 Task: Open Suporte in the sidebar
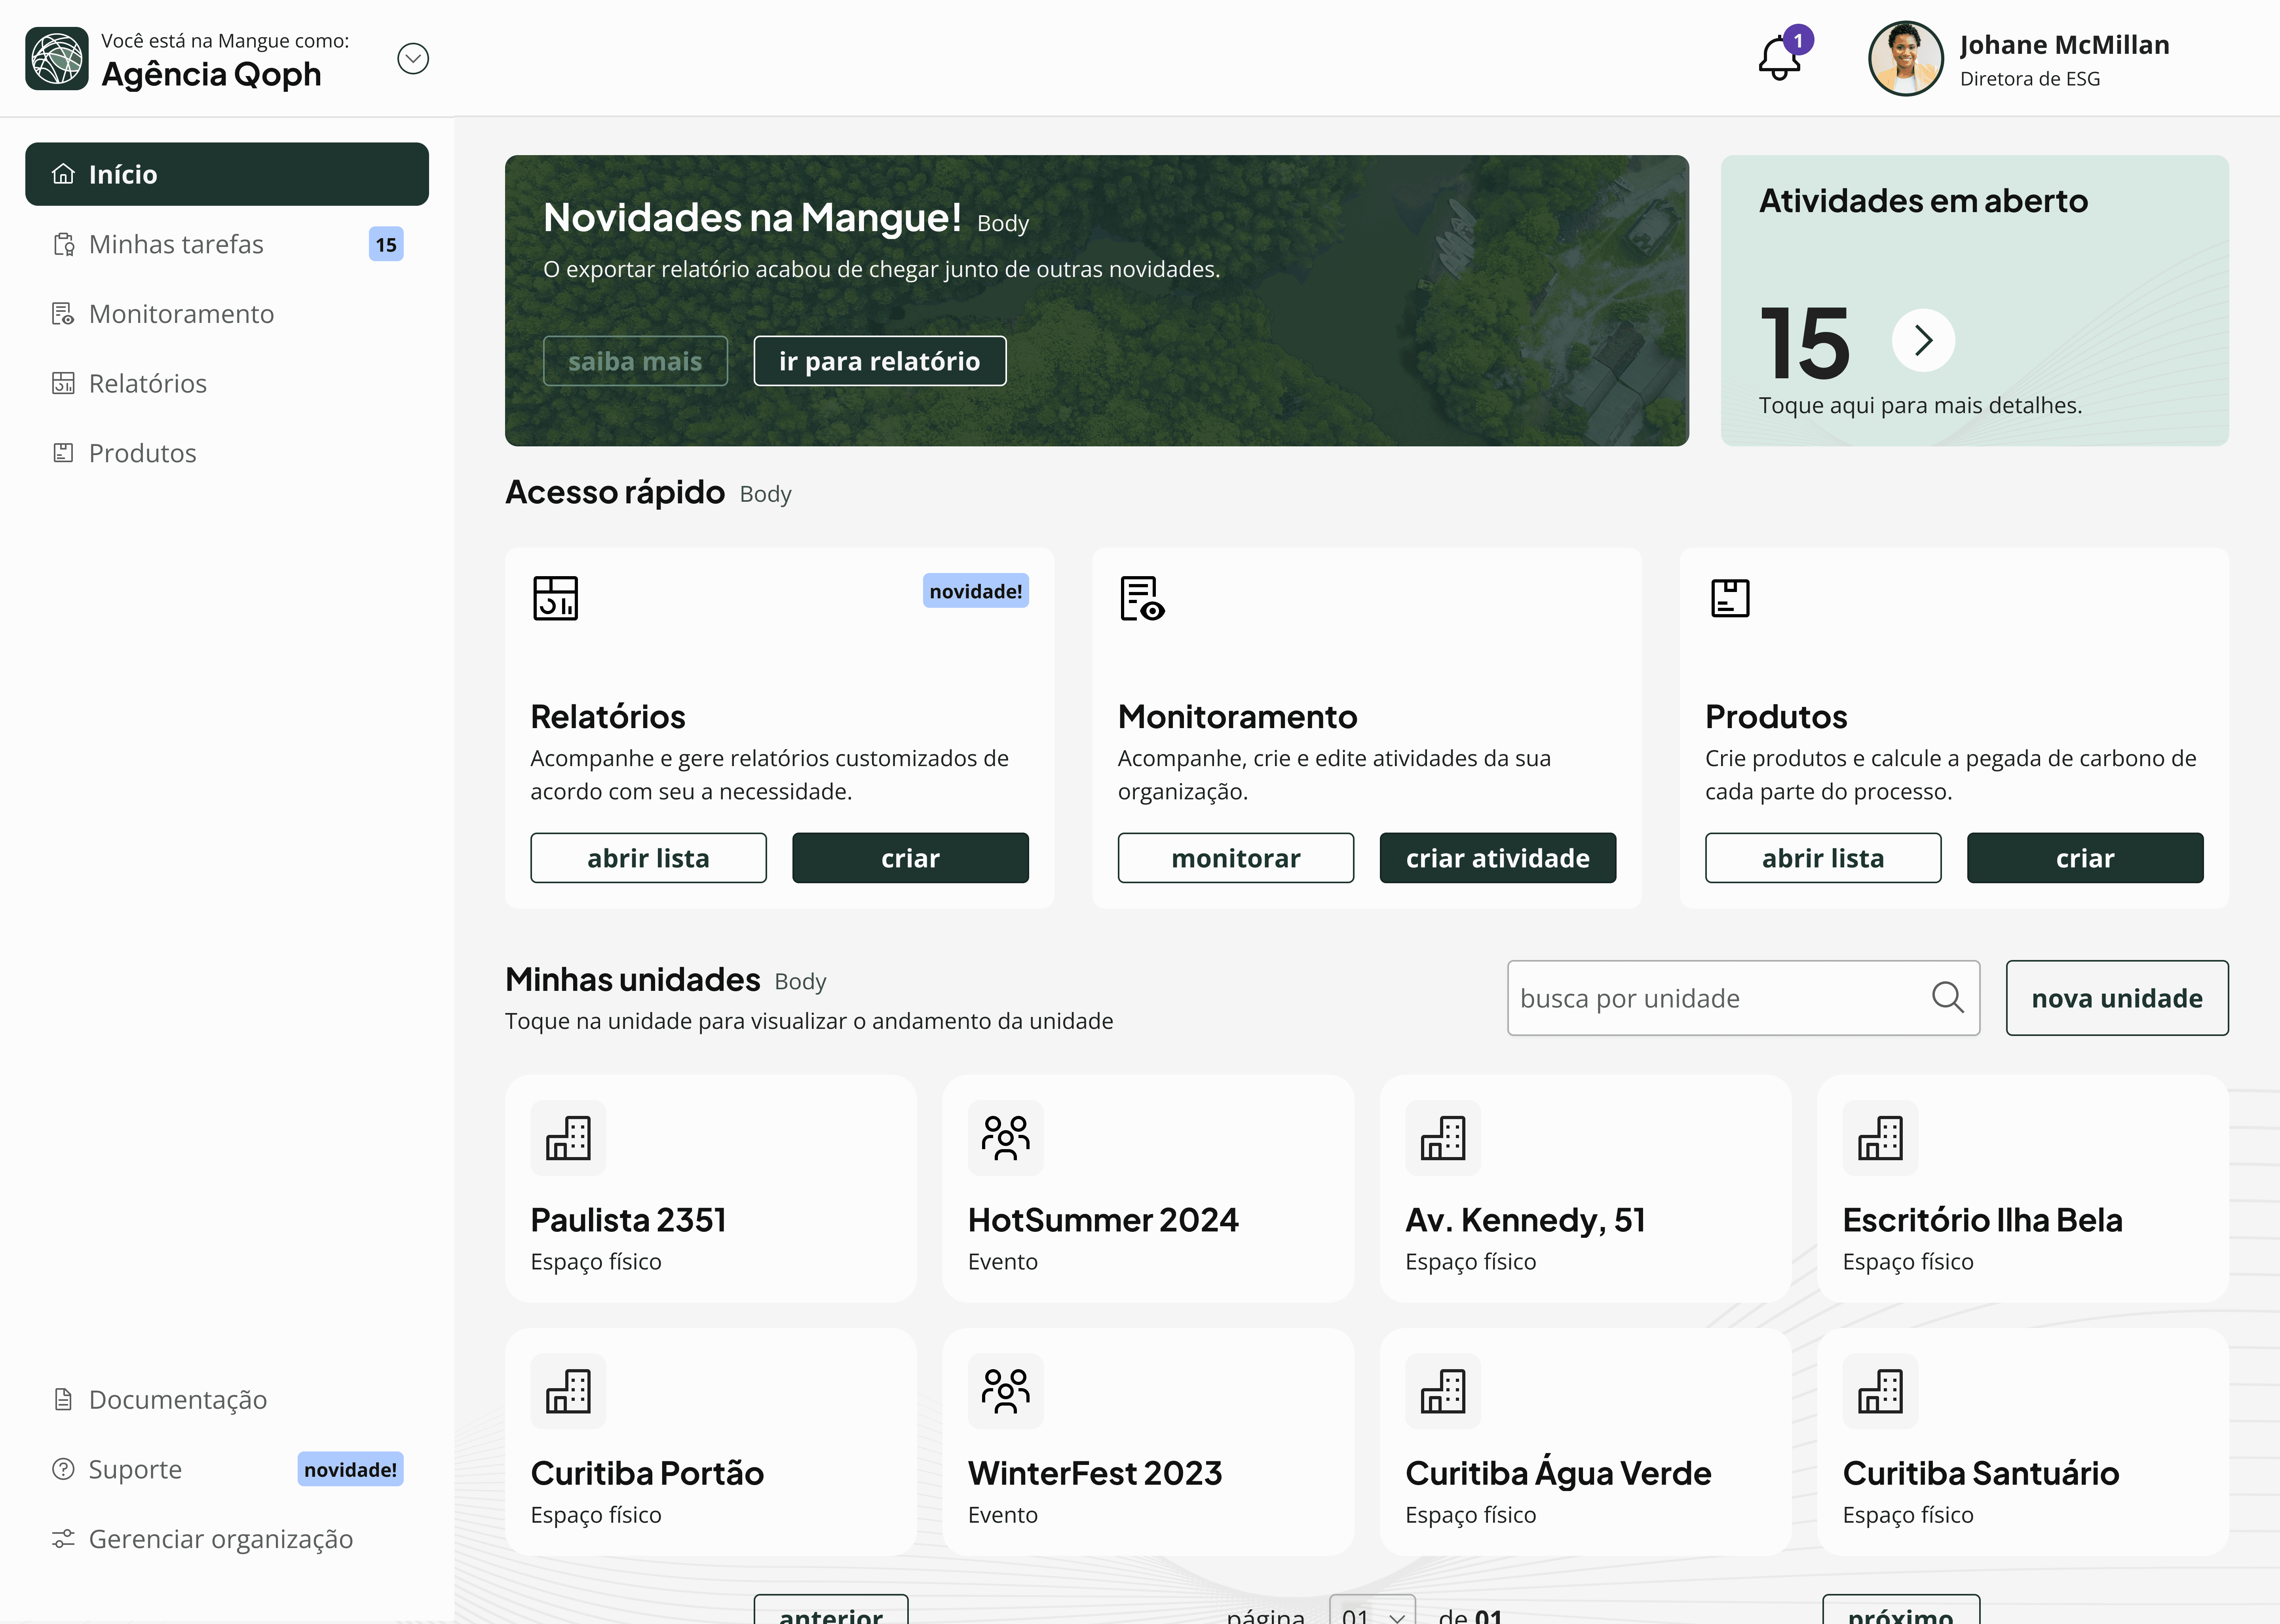(227, 1469)
